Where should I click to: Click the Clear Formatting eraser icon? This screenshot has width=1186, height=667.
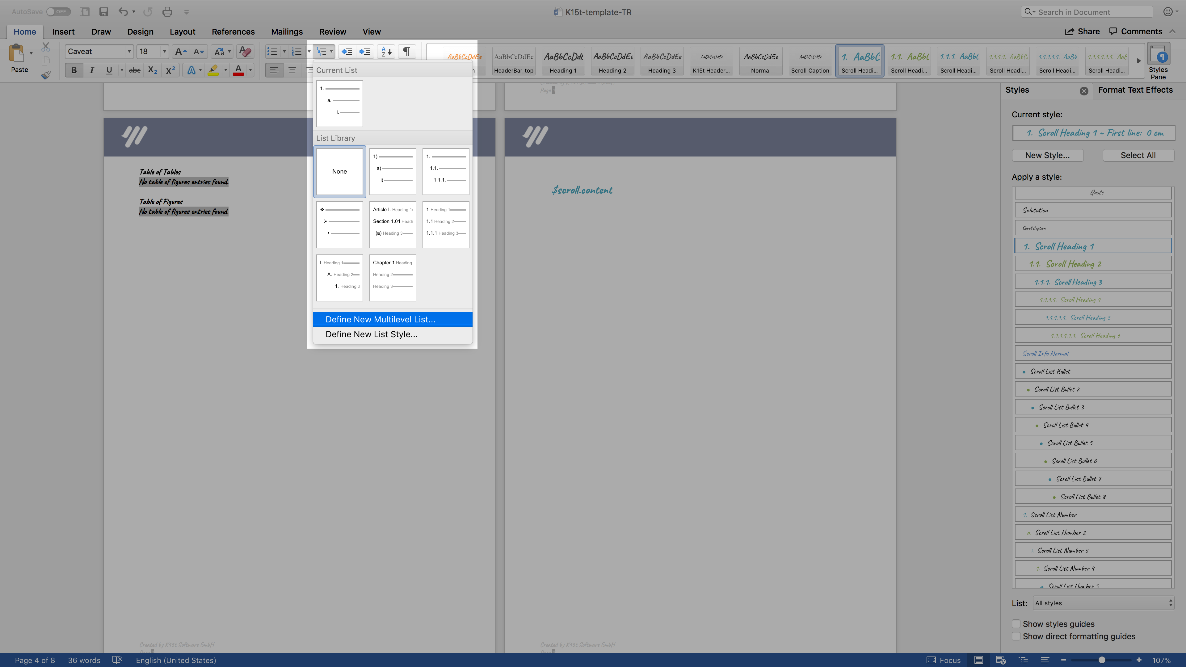(x=246, y=52)
